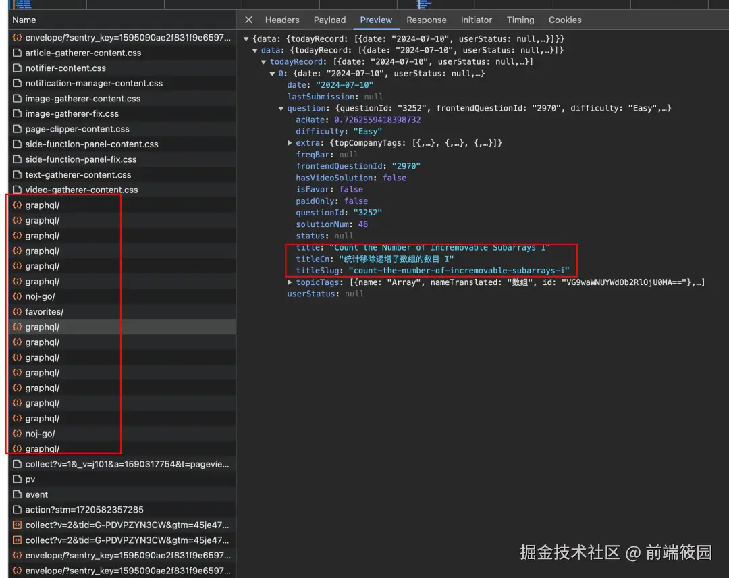The height and width of the screenshot is (578, 729).
Task: Open the Response tab
Action: (x=427, y=20)
